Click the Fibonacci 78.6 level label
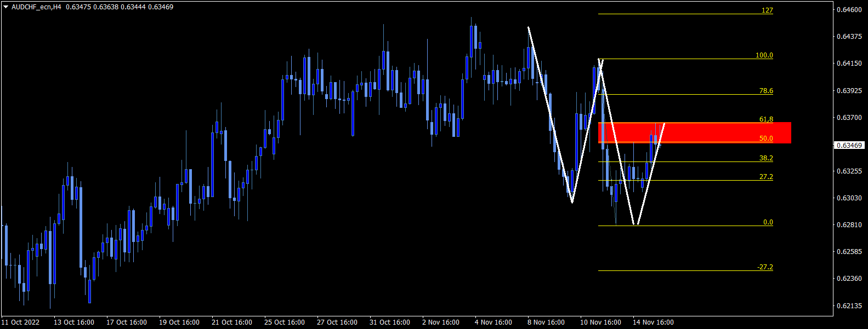 (x=766, y=91)
